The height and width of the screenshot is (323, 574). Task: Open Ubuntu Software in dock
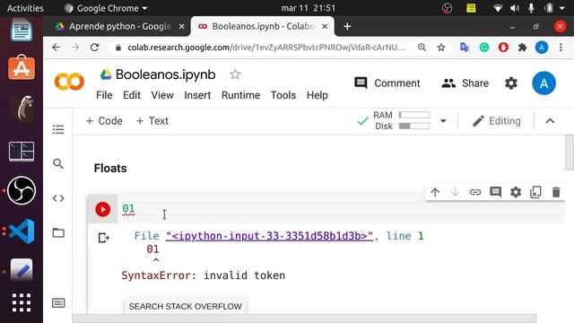pyautogui.click(x=22, y=67)
